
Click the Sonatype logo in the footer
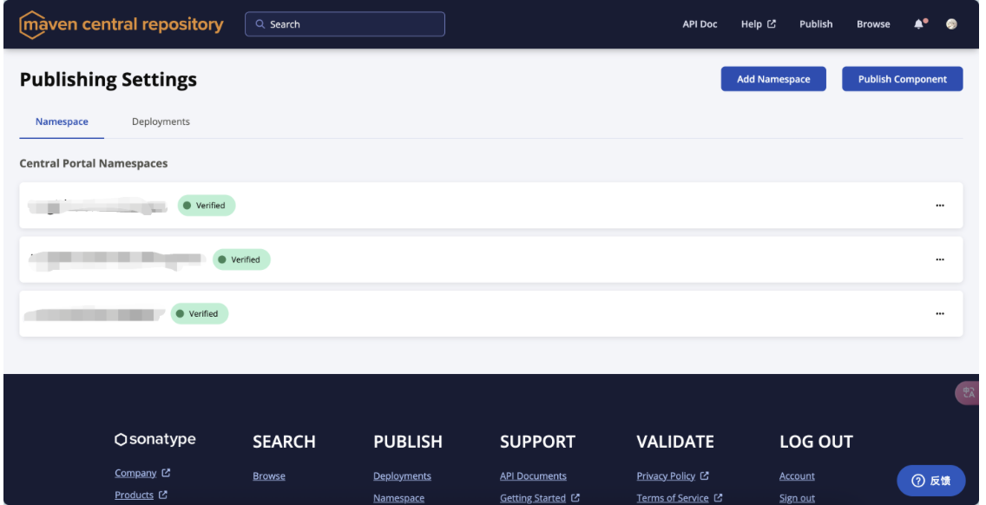155,440
